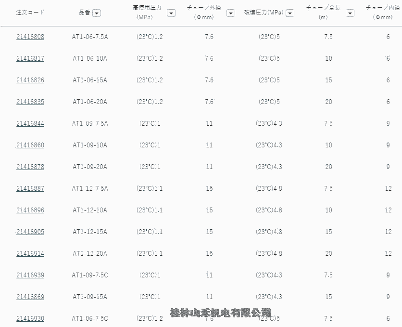Click the 破壊圧力(MPa) dropdown arrow
The height and width of the screenshot is (327, 402).
(x=290, y=13)
